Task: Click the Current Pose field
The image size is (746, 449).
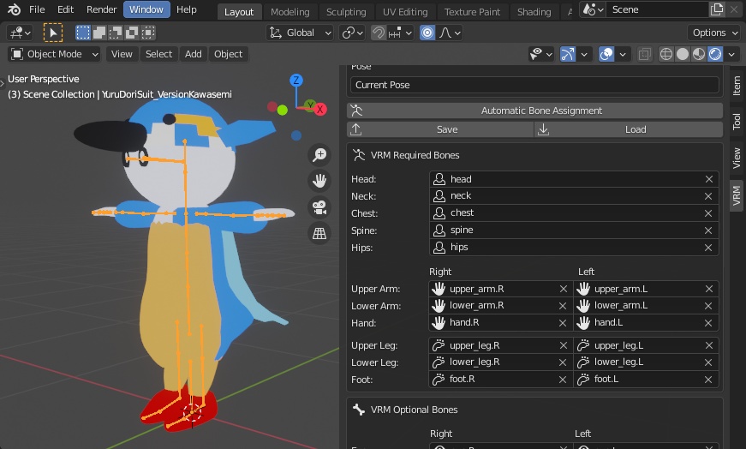Action: click(x=534, y=85)
